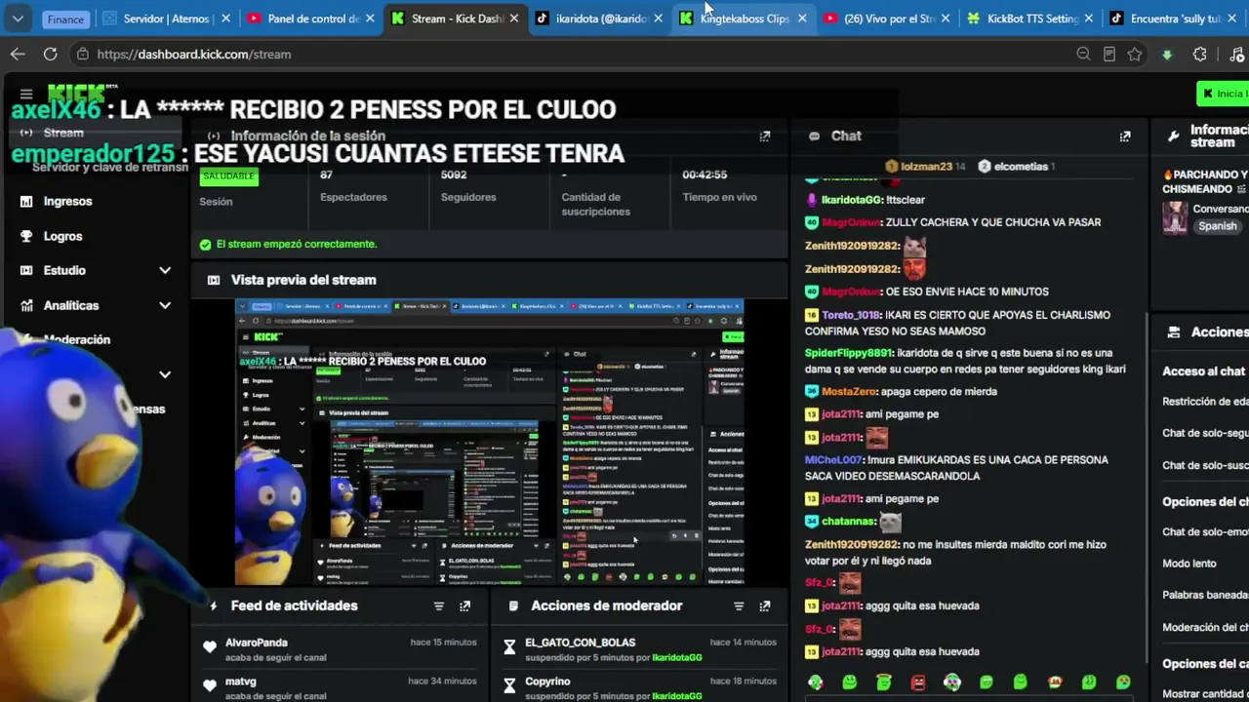The width and height of the screenshot is (1249, 702).
Task: Open the Ingresos section in the sidebar
Action: pos(67,201)
